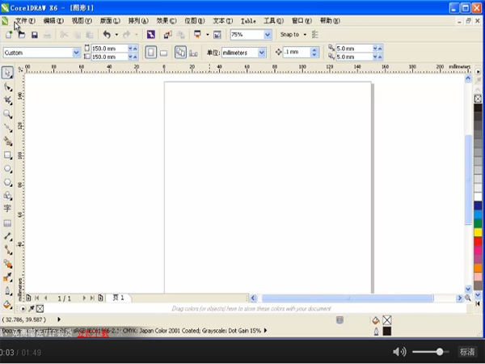Click the New document icon
The width and height of the screenshot is (485, 364).
tap(9, 35)
